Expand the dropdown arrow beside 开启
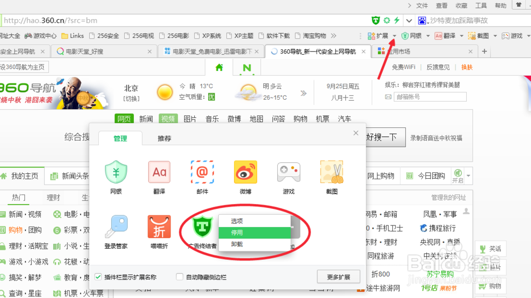Image resolution: width=531 pixels, height=298 pixels. (x=468, y=176)
